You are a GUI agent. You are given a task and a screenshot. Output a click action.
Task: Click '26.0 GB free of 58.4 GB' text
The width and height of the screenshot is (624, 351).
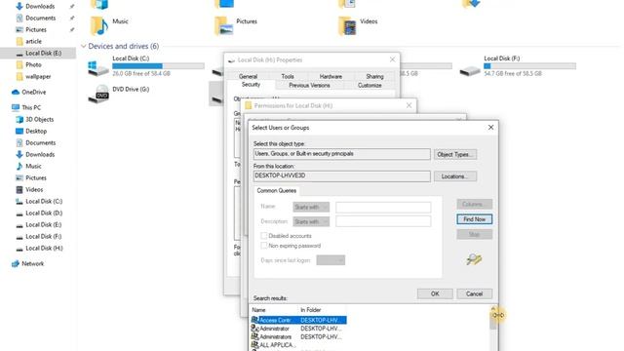141,74
